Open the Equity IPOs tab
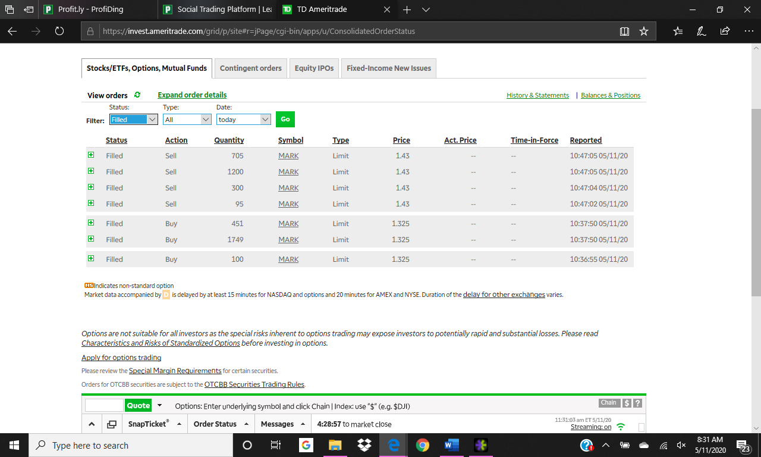Screen dimensions: 761x457 (314, 68)
